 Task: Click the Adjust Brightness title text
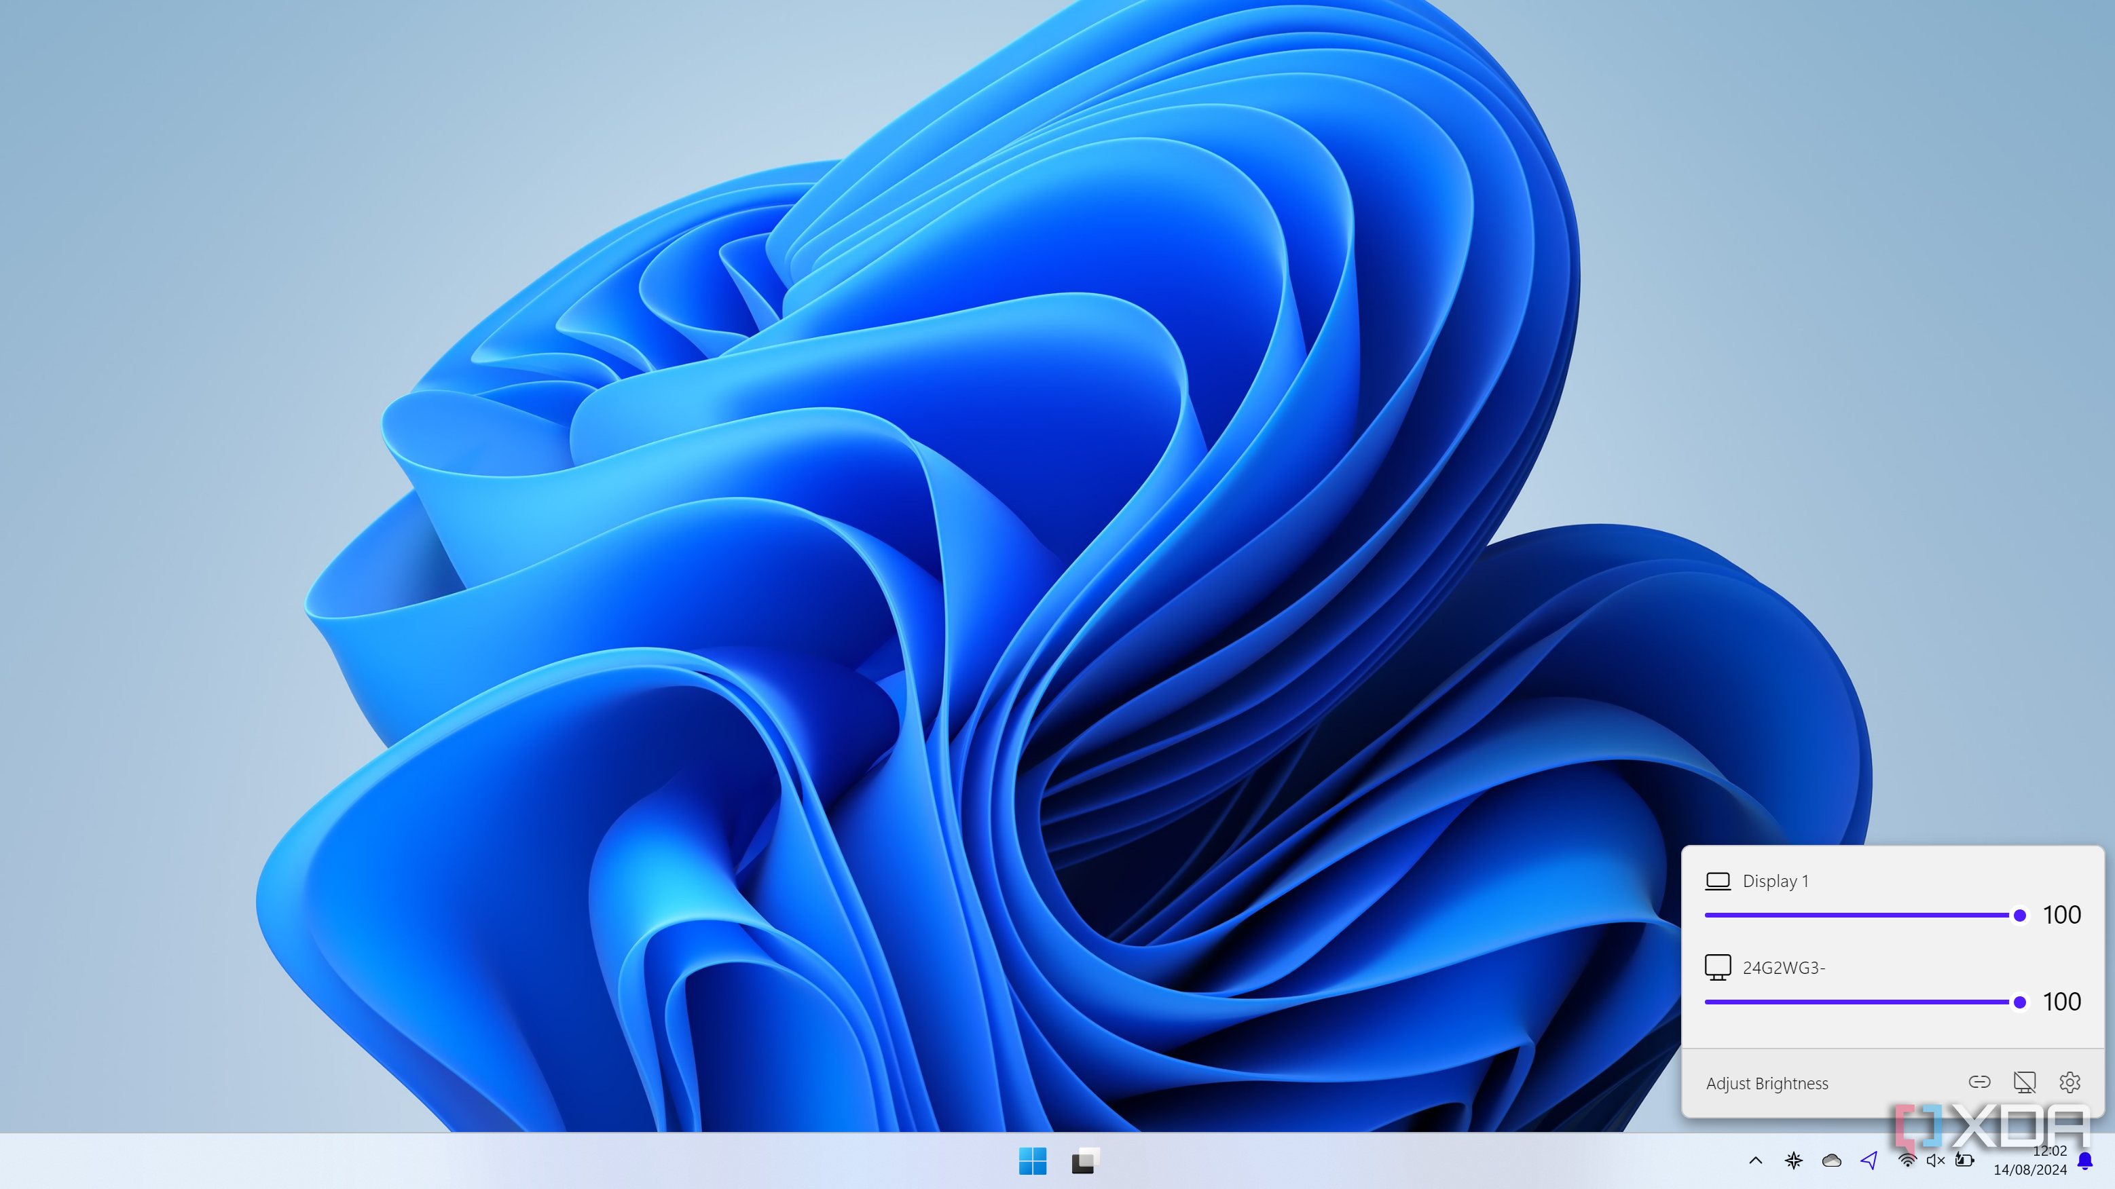(x=1767, y=1083)
